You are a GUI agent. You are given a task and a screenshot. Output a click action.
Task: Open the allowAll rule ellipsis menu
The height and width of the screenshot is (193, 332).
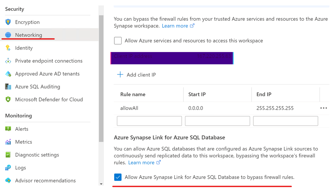pyautogui.click(x=323, y=108)
